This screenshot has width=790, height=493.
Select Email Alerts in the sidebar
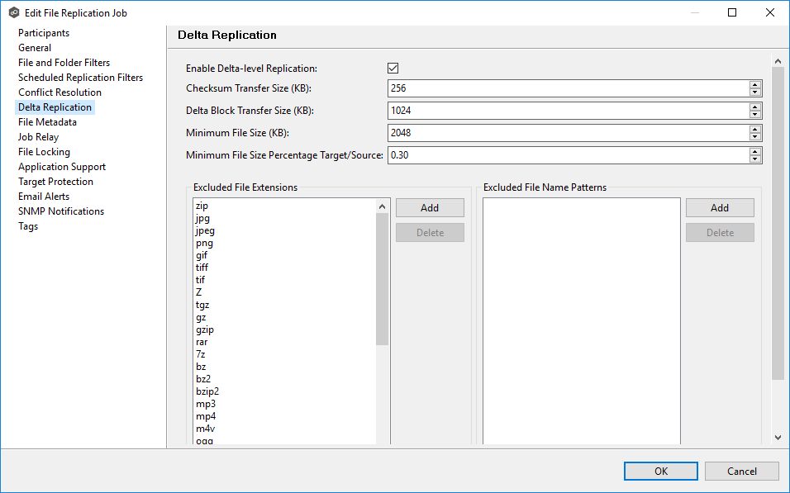click(44, 197)
